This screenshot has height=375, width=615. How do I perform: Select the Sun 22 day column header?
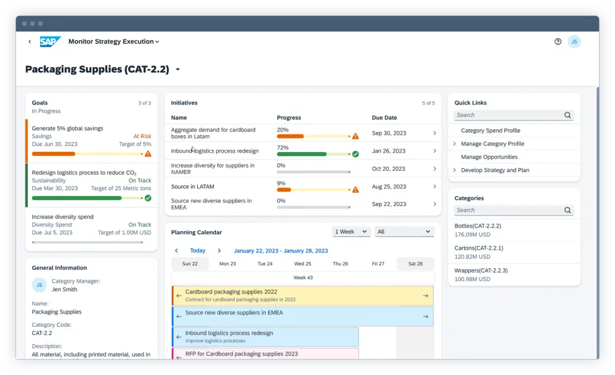pyautogui.click(x=190, y=264)
